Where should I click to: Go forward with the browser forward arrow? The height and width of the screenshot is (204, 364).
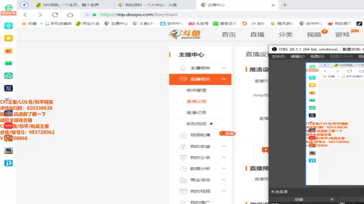(x=40, y=15)
